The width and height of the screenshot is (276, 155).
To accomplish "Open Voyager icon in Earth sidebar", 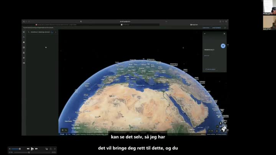I will [24, 42].
